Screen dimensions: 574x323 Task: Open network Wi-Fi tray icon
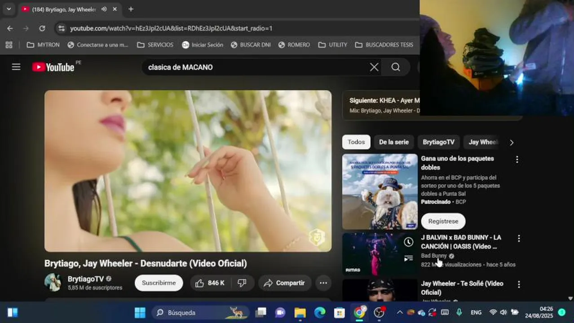click(493, 312)
